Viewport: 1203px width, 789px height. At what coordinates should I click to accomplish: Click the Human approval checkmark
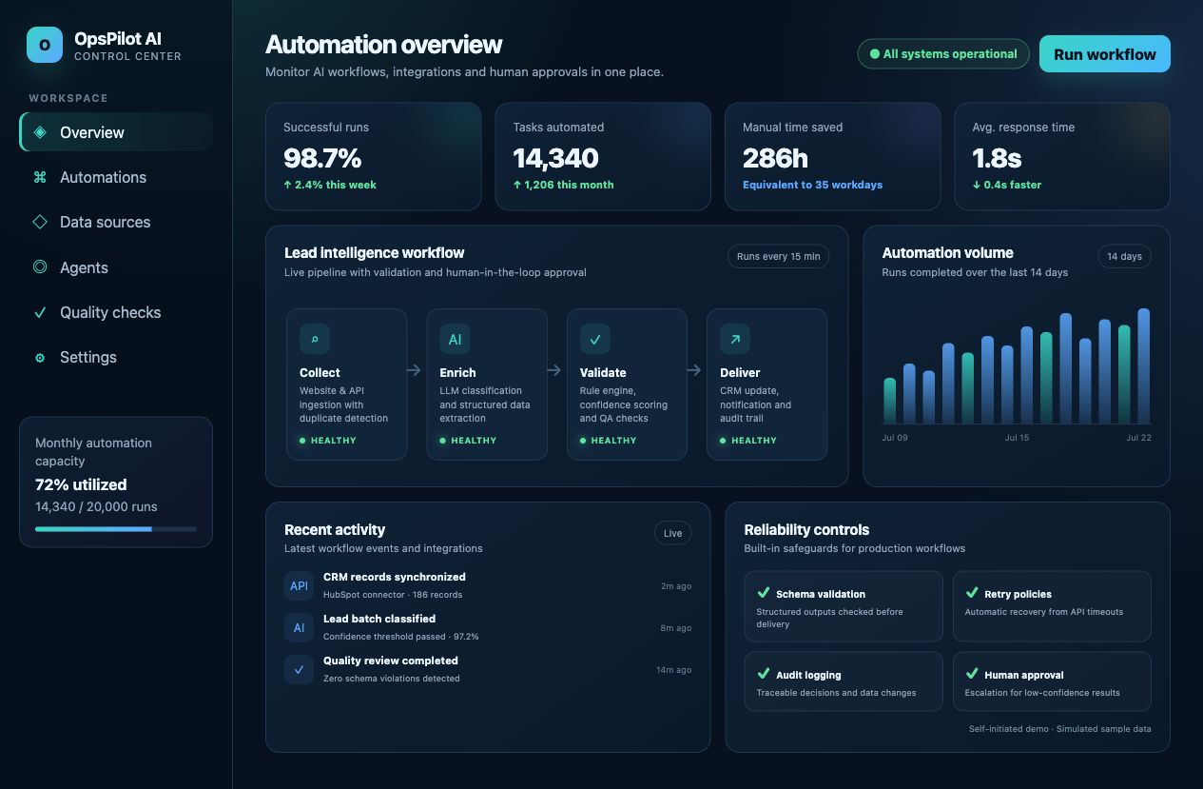972,674
